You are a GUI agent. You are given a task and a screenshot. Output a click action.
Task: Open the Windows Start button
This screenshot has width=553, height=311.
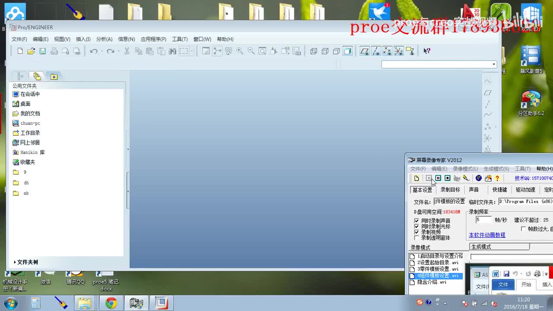[10, 303]
